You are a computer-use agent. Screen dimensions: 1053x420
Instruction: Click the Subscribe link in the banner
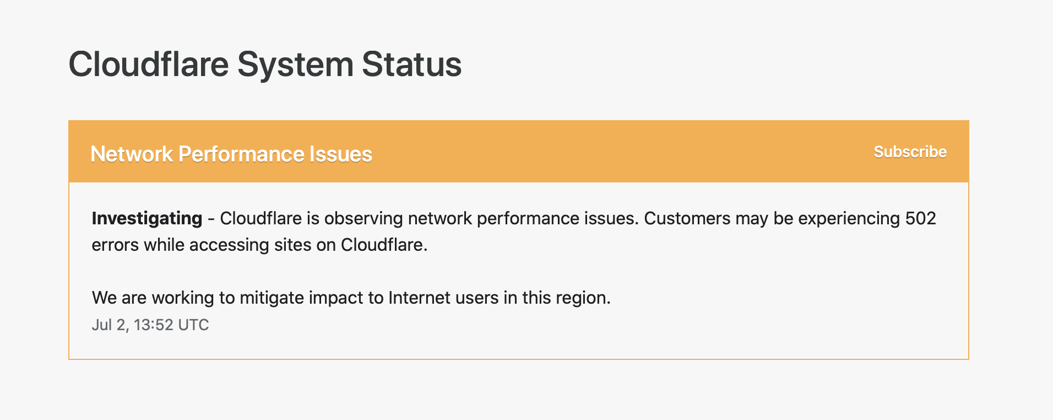[910, 152]
